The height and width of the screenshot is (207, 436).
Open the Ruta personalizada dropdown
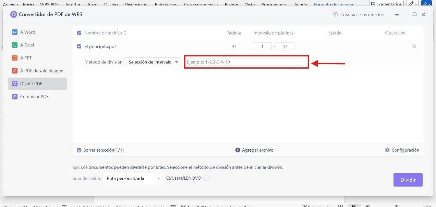click(x=133, y=178)
